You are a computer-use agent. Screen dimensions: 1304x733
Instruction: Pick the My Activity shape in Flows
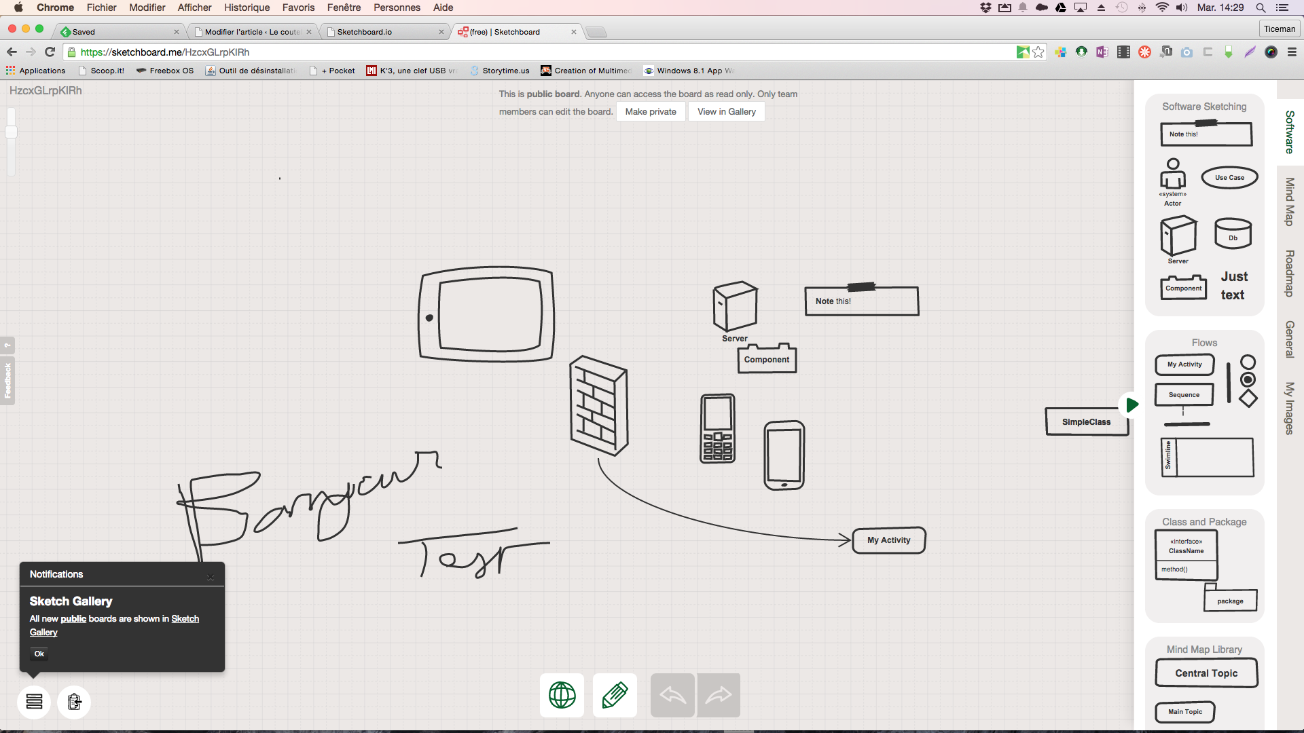pyautogui.click(x=1184, y=364)
